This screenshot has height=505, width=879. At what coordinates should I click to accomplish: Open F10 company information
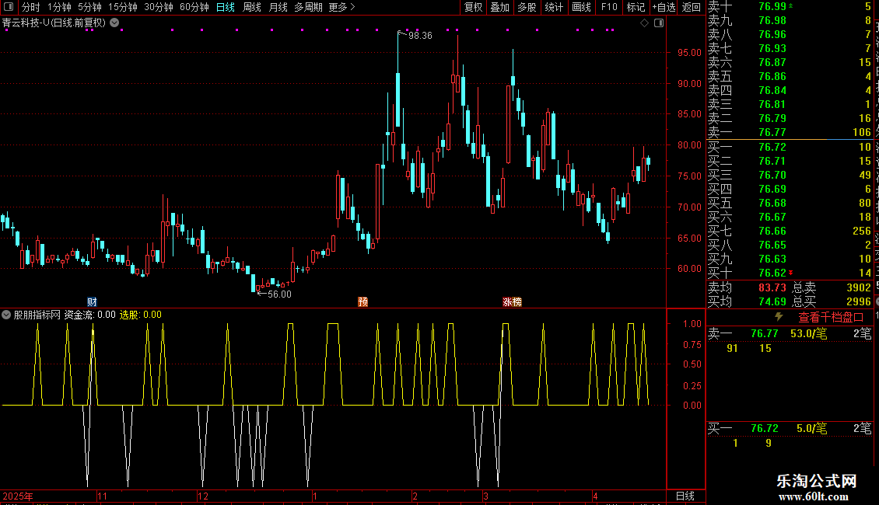coord(609,7)
